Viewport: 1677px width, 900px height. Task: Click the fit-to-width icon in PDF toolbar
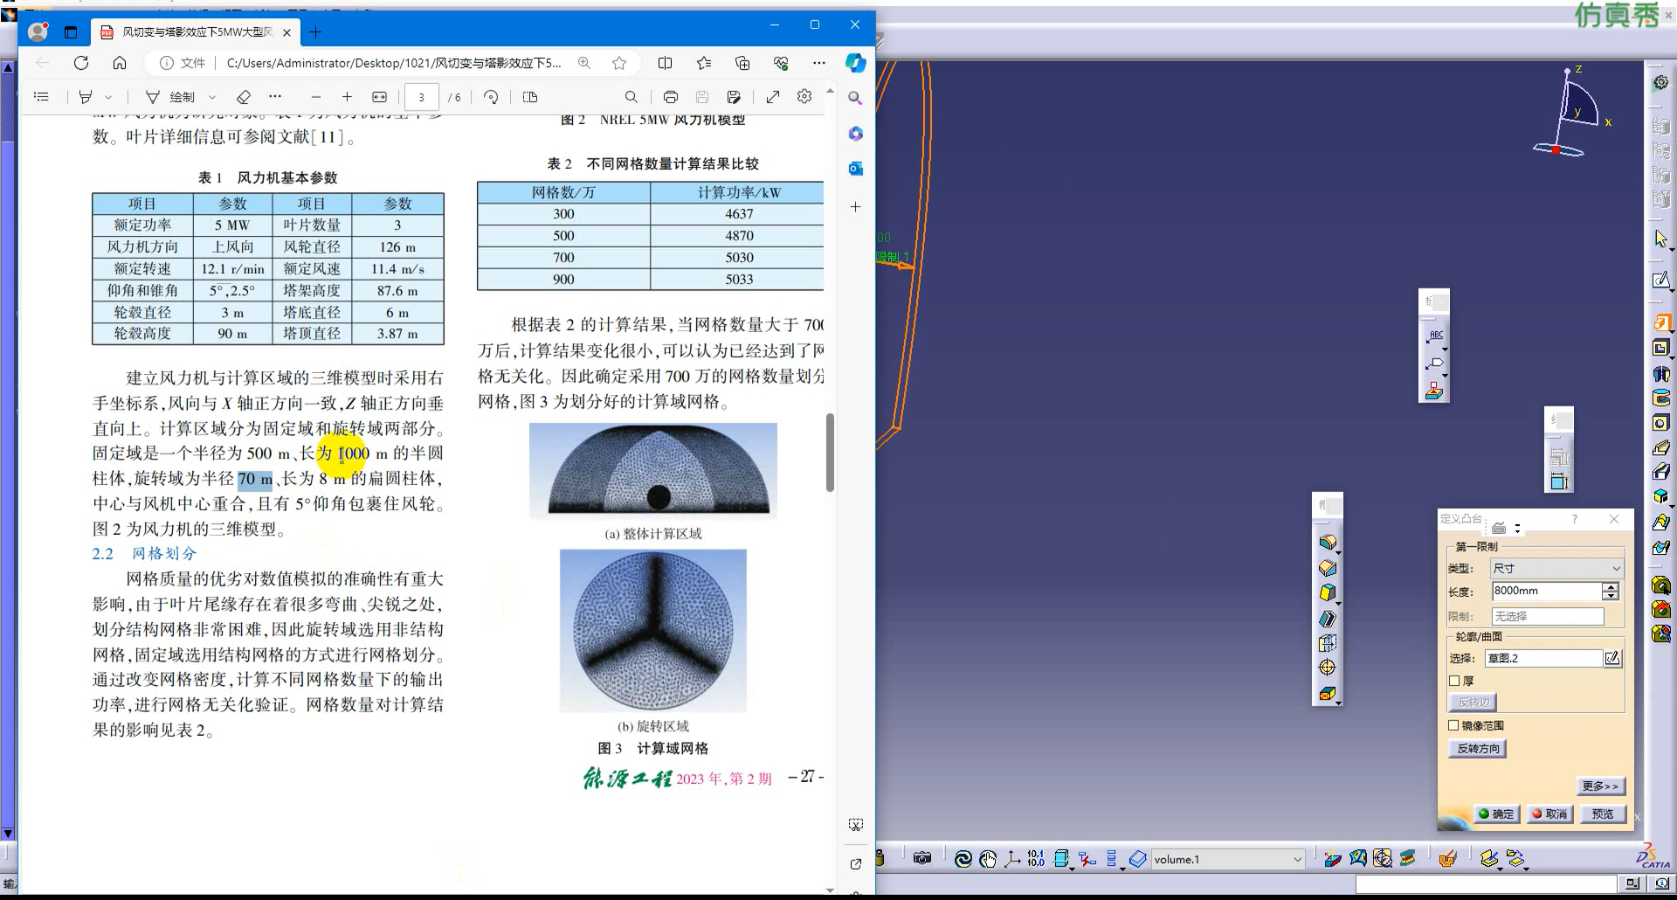[379, 97]
